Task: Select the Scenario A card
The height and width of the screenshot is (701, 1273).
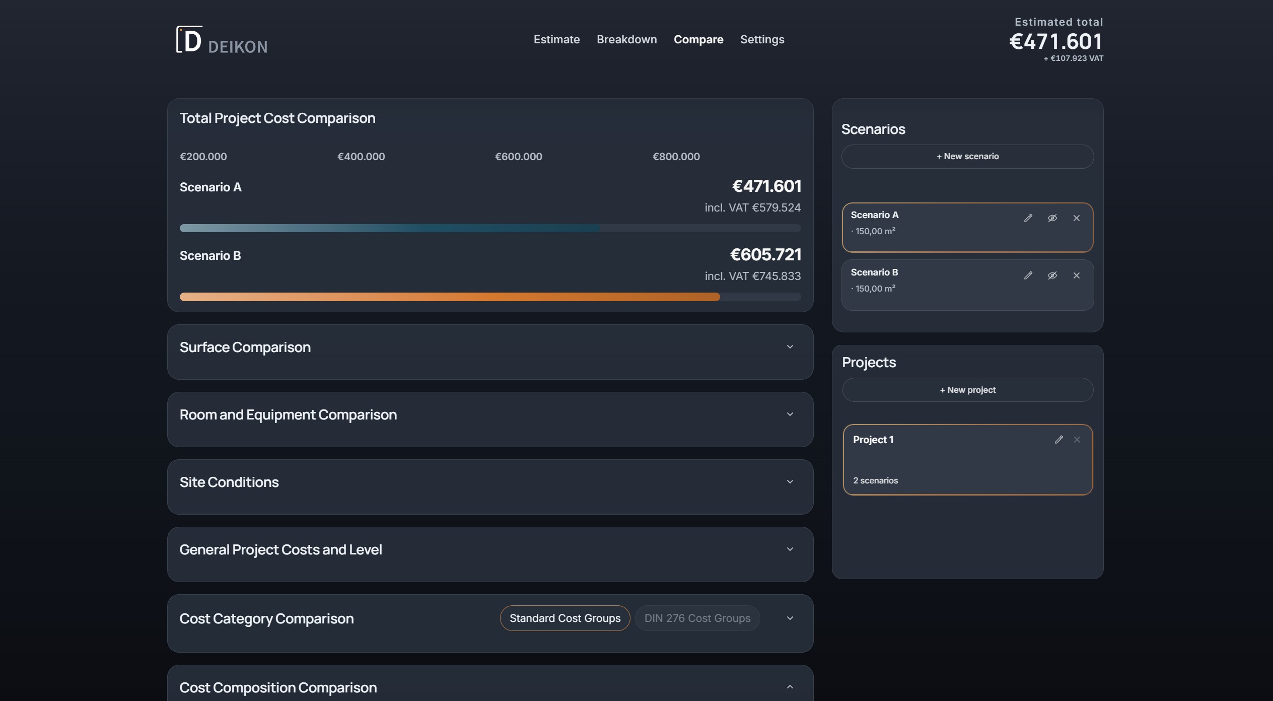Action: click(x=967, y=228)
